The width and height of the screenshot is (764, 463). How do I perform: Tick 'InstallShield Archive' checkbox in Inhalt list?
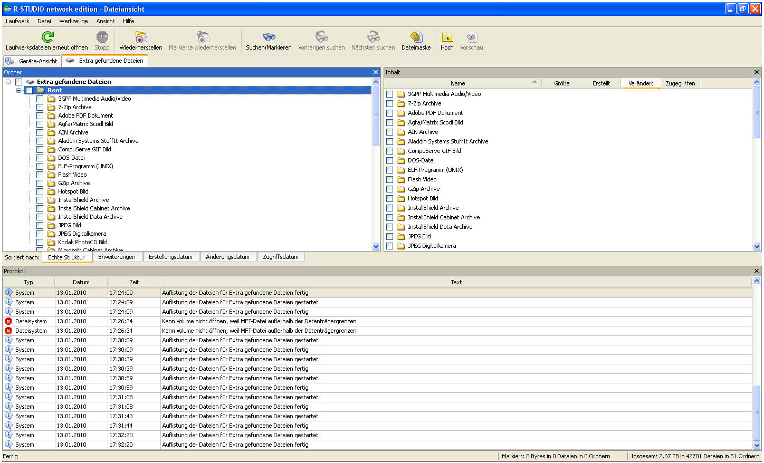click(x=389, y=208)
